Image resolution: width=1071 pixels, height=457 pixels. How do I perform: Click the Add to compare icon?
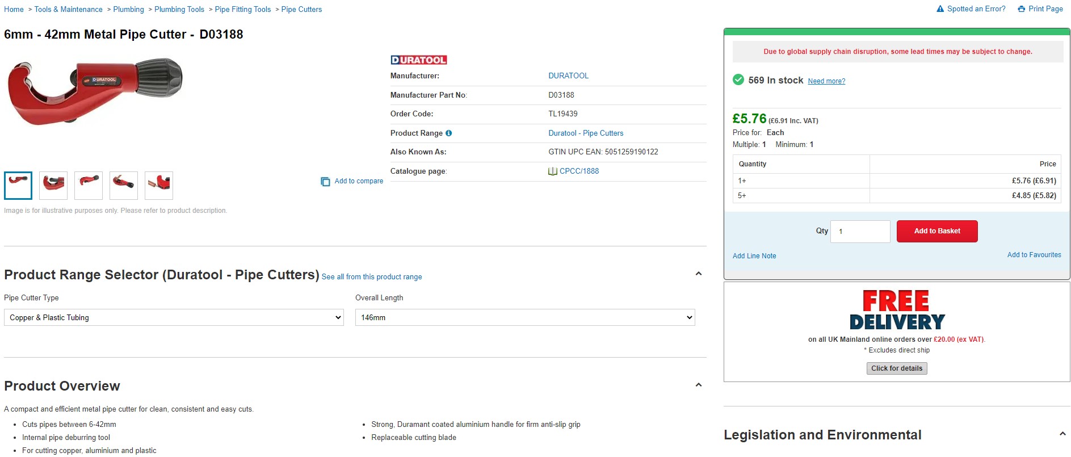coord(325,182)
